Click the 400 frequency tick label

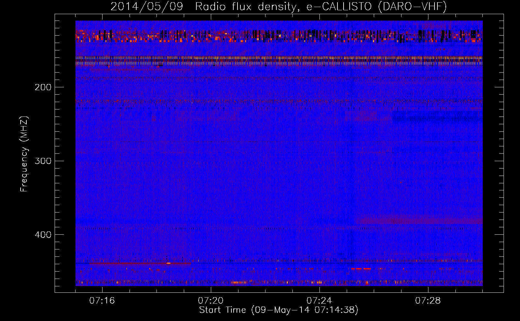(43, 235)
